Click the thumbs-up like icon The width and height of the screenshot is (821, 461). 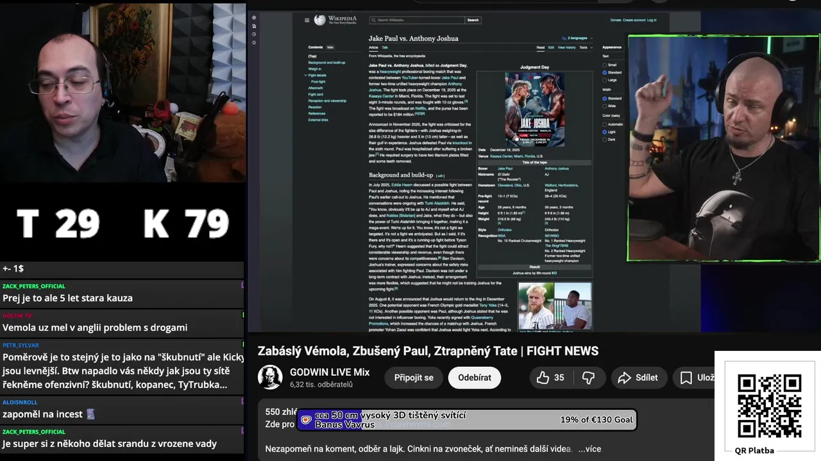(x=543, y=378)
